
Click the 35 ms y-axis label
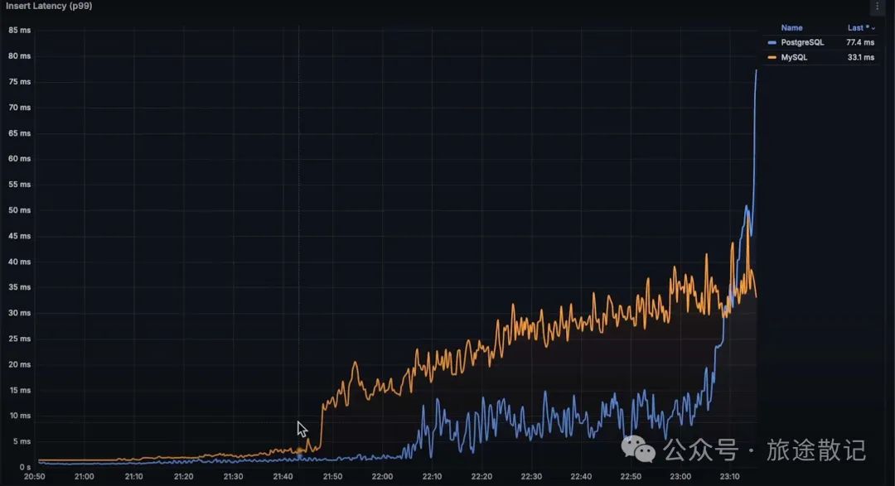pos(19,287)
